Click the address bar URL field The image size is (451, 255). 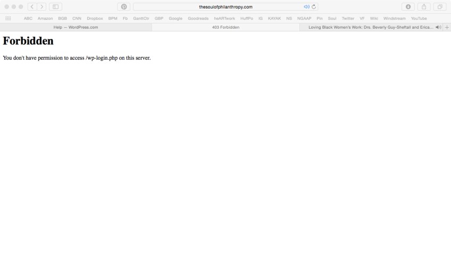coord(225,7)
